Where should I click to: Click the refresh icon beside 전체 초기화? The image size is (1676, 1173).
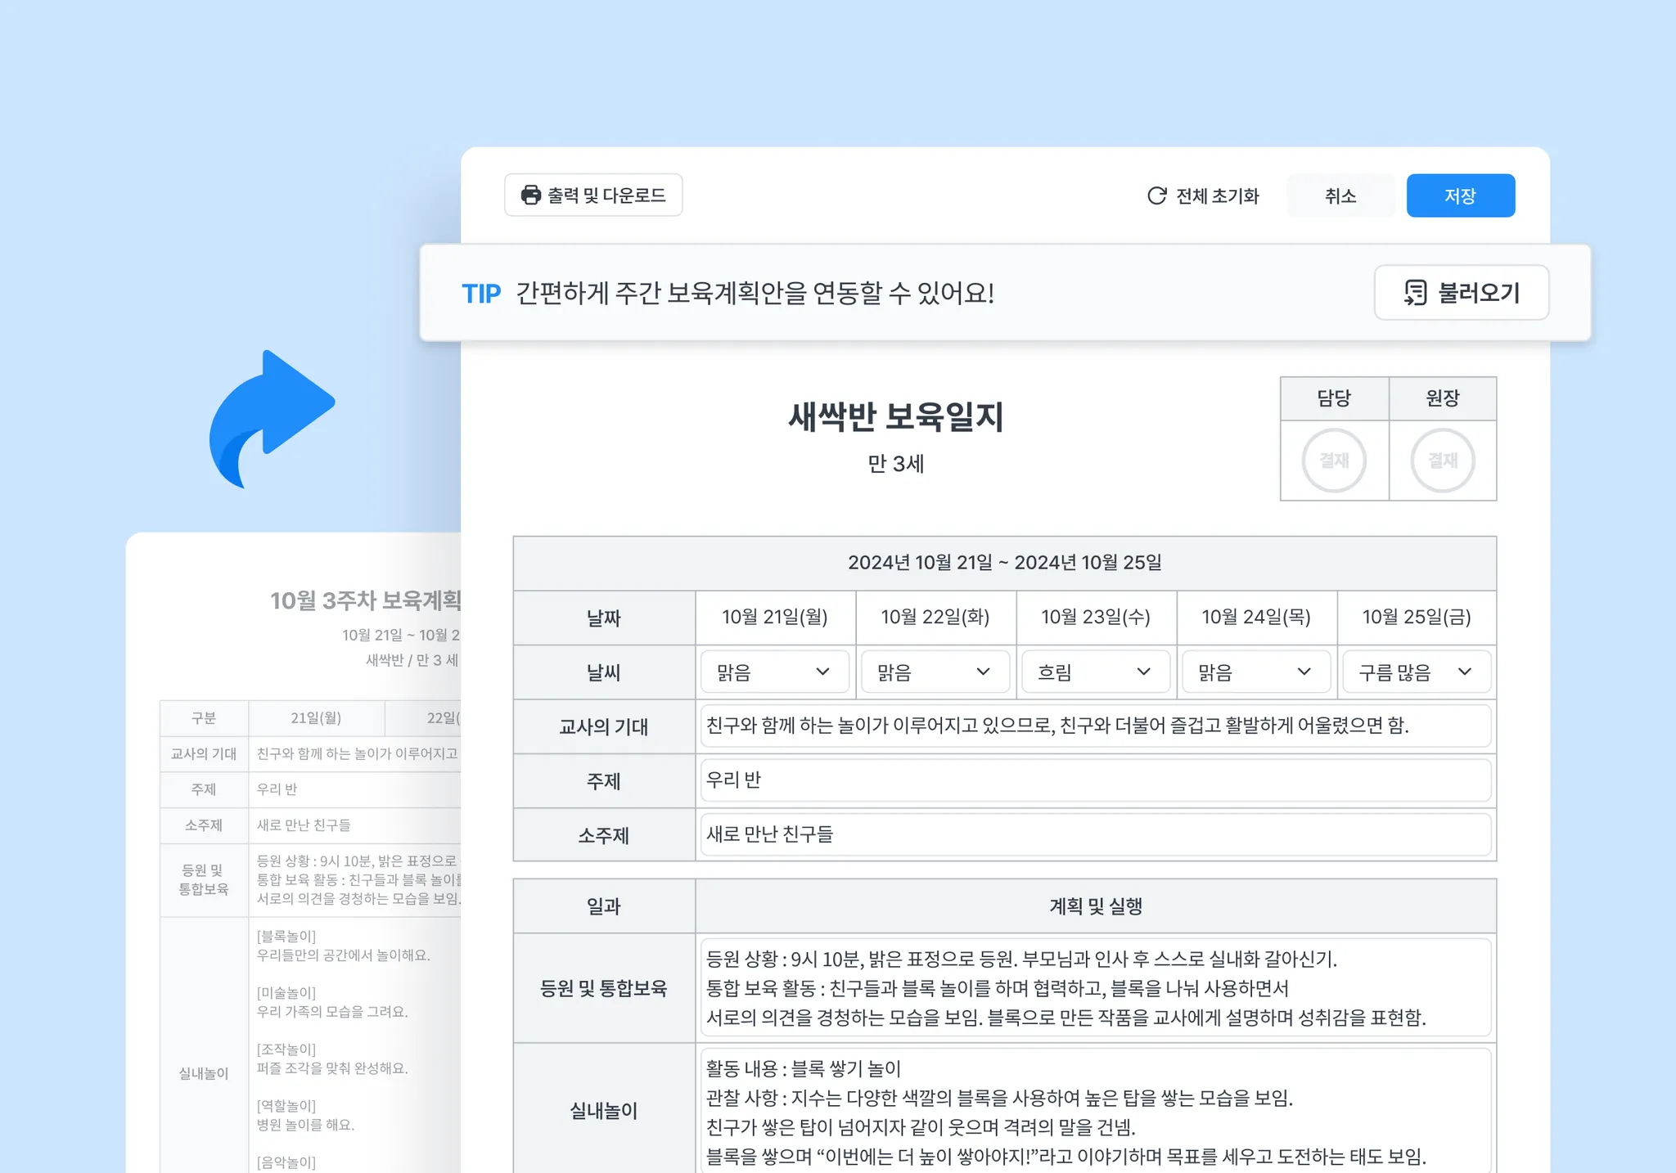[1156, 195]
